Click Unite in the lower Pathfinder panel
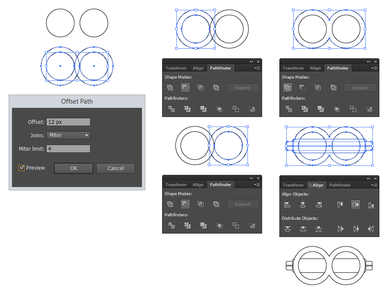 click(170, 204)
